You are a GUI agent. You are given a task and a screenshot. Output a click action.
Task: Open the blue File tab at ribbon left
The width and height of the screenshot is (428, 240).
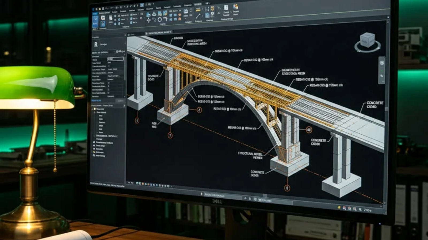[95, 14]
